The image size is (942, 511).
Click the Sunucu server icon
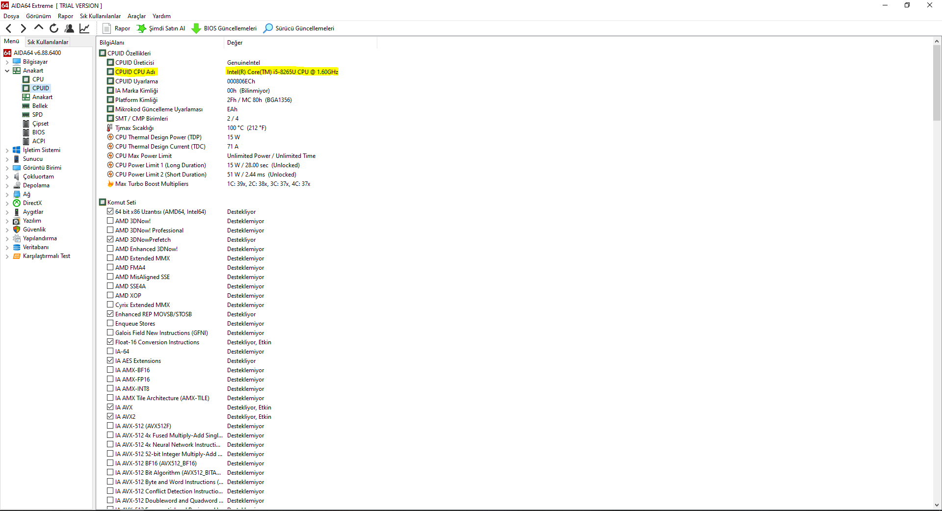click(x=17, y=159)
